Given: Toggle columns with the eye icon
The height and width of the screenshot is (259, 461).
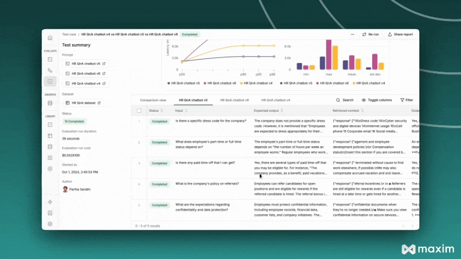Looking at the screenshot, I should (364, 100).
